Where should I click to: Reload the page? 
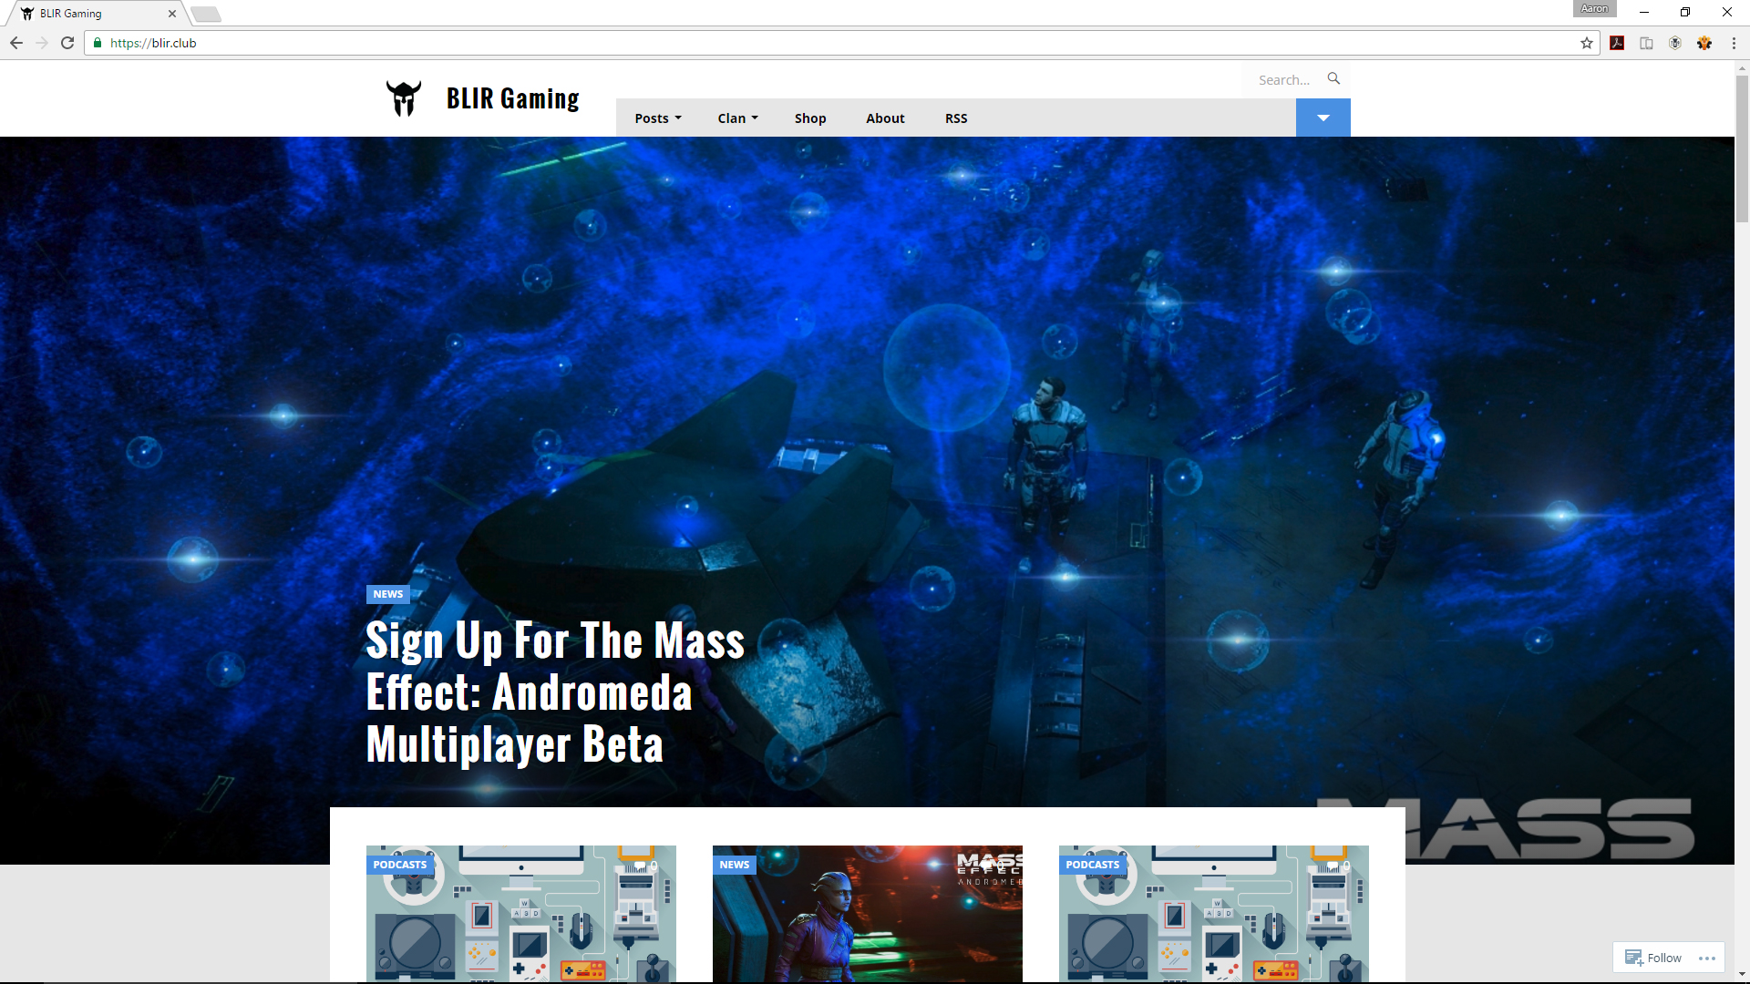pos(67,43)
